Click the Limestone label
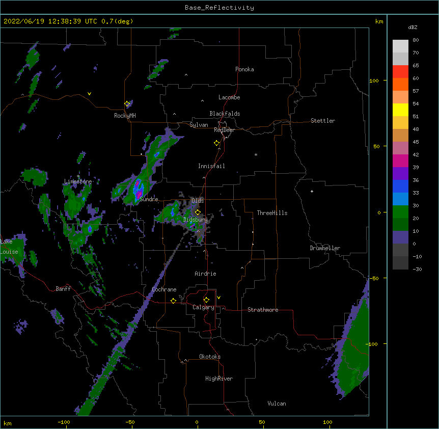Screen dimensions: 439x429 tap(78, 181)
